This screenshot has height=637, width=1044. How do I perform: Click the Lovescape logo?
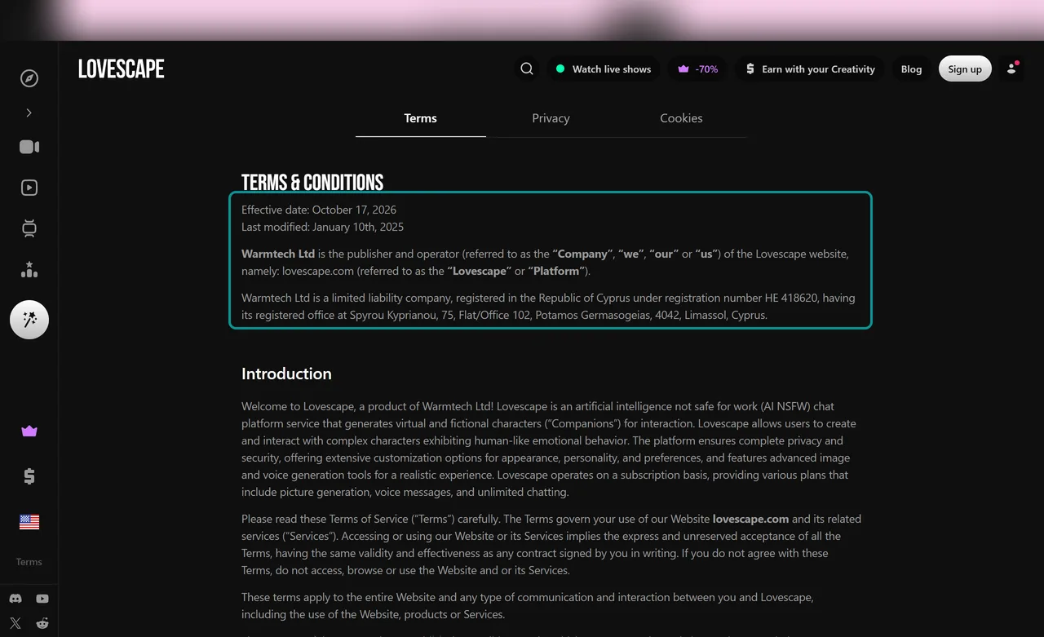pos(122,69)
